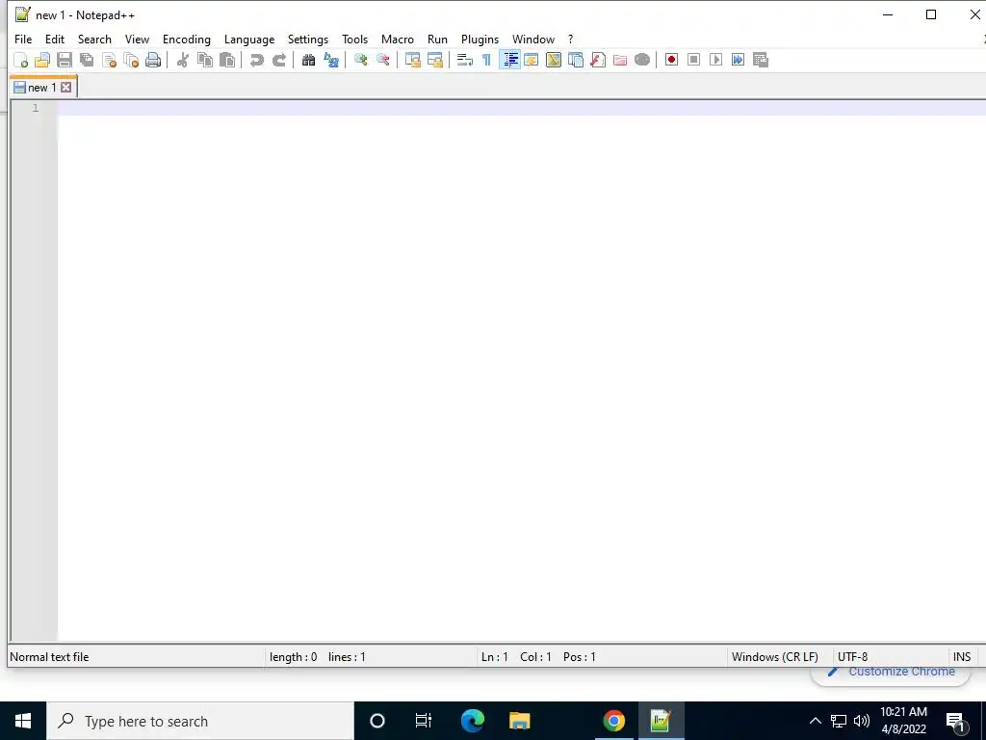This screenshot has height=740, width=986.
Task: Open the User Defined Language dialog icon
Action: pyautogui.click(x=532, y=60)
